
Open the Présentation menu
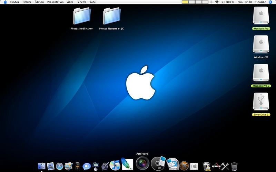pyautogui.click(x=56, y=2)
